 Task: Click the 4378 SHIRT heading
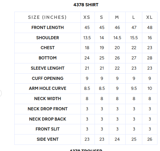point(86,5)
